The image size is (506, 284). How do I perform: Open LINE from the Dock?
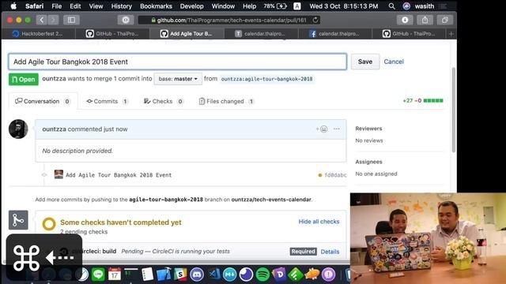click(98, 275)
